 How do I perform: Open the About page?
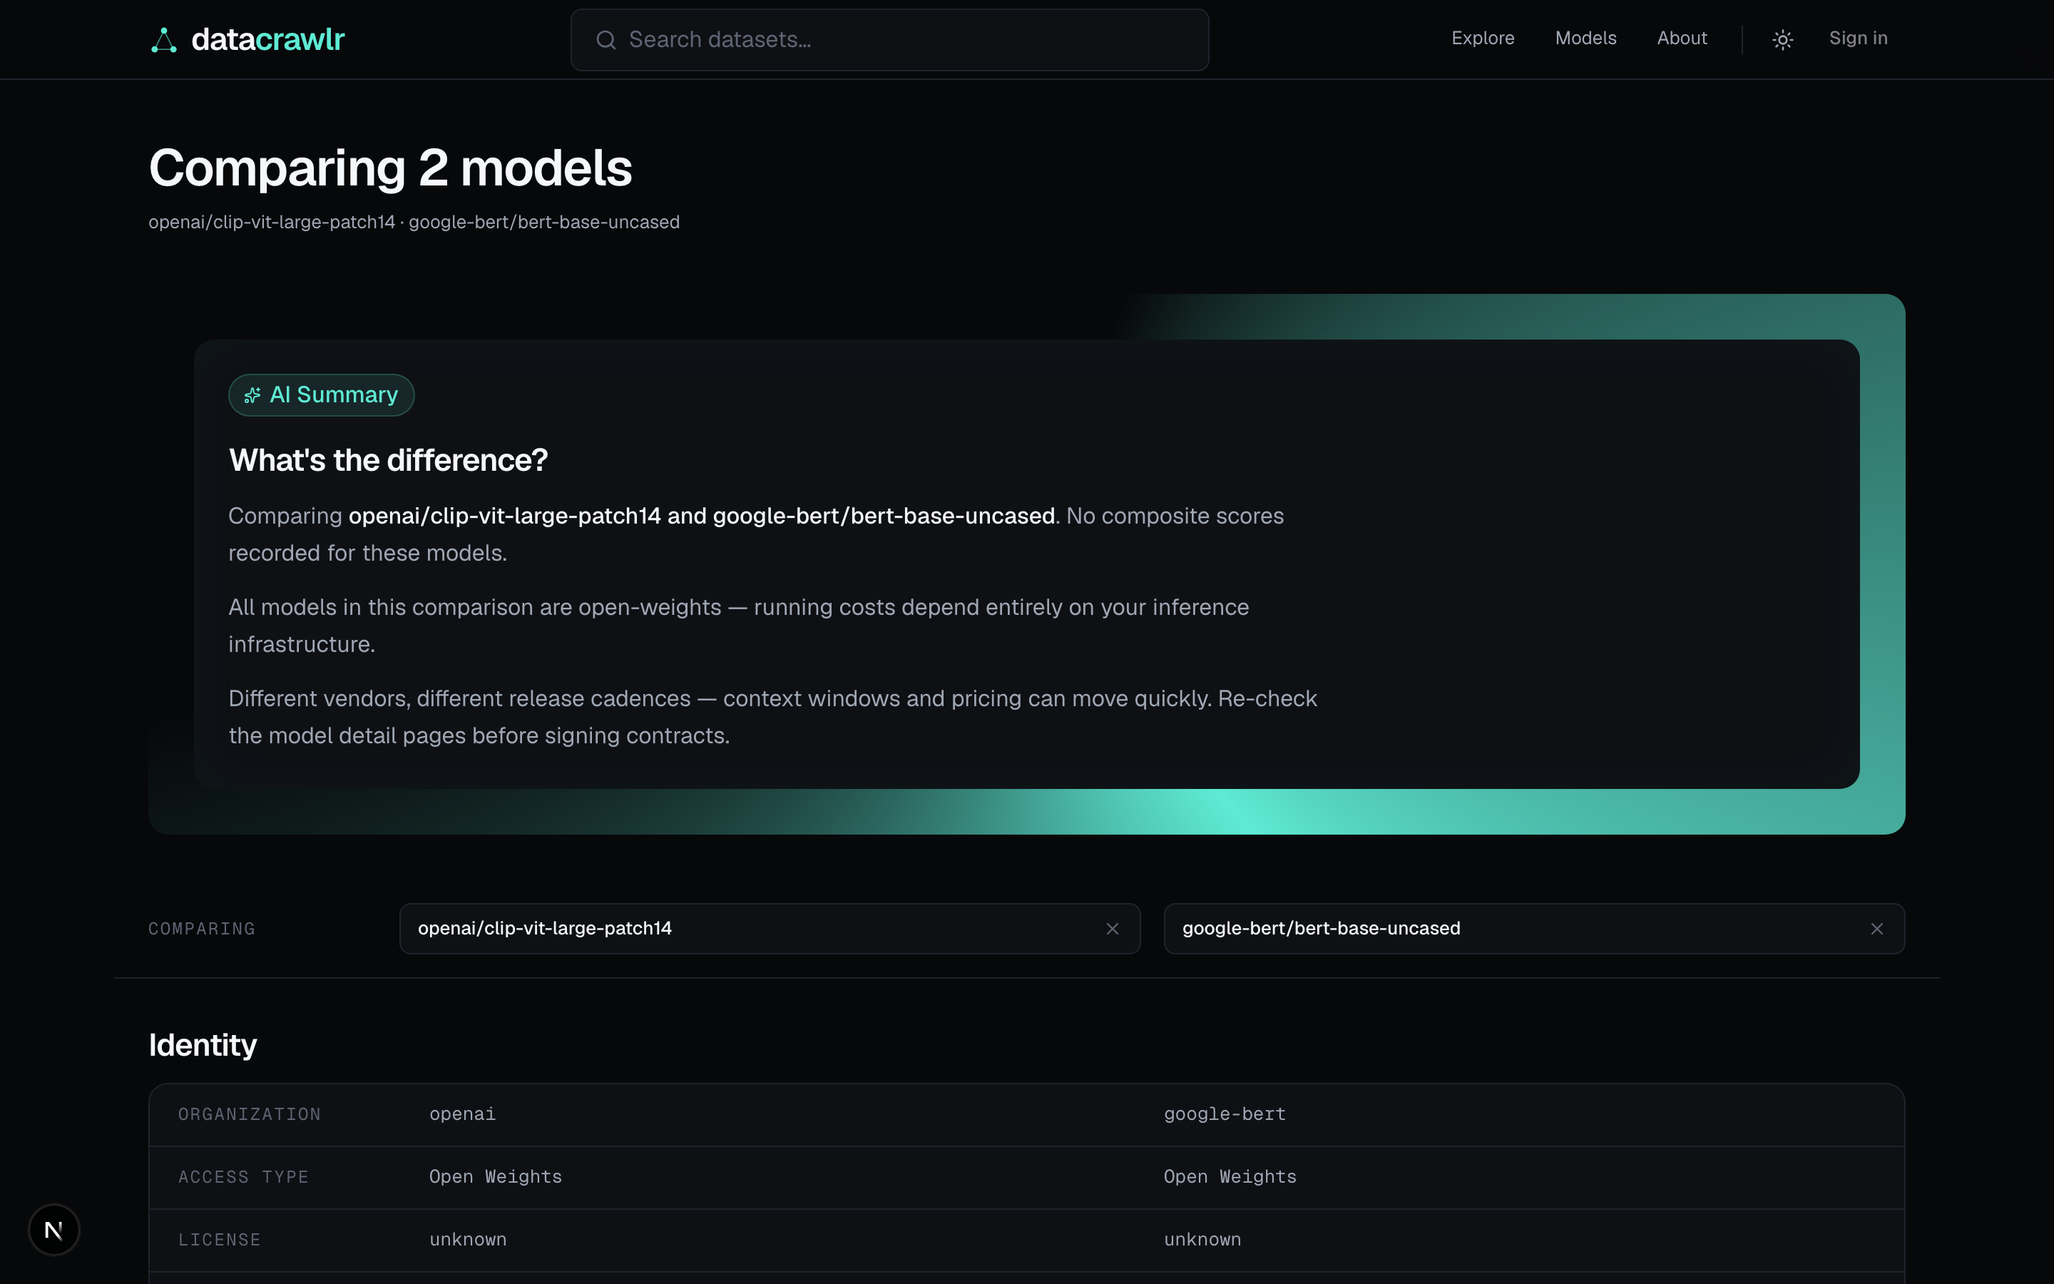click(x=1682, y=39)
